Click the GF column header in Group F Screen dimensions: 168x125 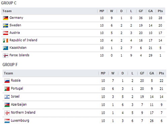pyautogui.click(x=142, y=73)
